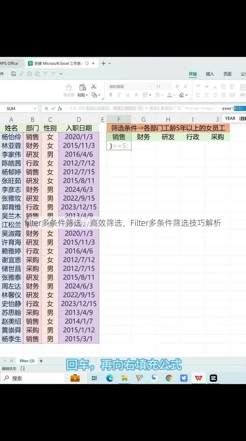246x441 pixels.
Task: Expand the copy options dropdown arrow
Action: click(x=99, y=95)
